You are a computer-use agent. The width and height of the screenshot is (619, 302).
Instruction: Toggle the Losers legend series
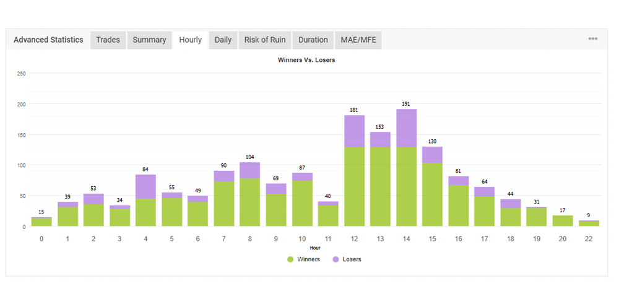(352, 259)
